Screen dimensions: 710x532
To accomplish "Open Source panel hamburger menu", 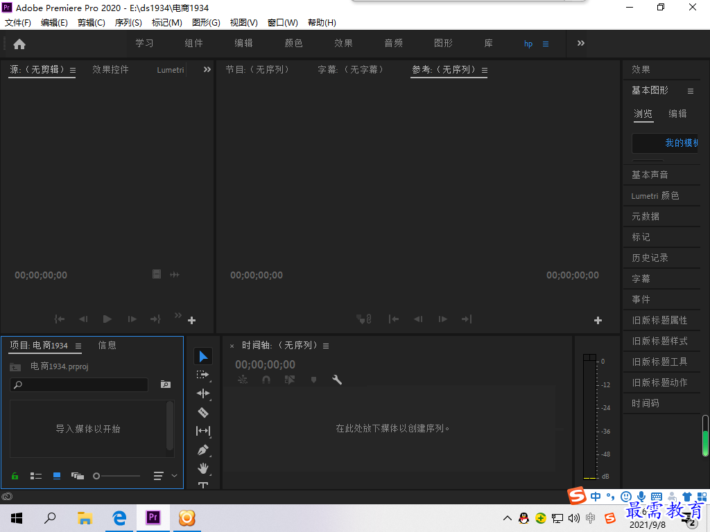I will click(73, 71).
